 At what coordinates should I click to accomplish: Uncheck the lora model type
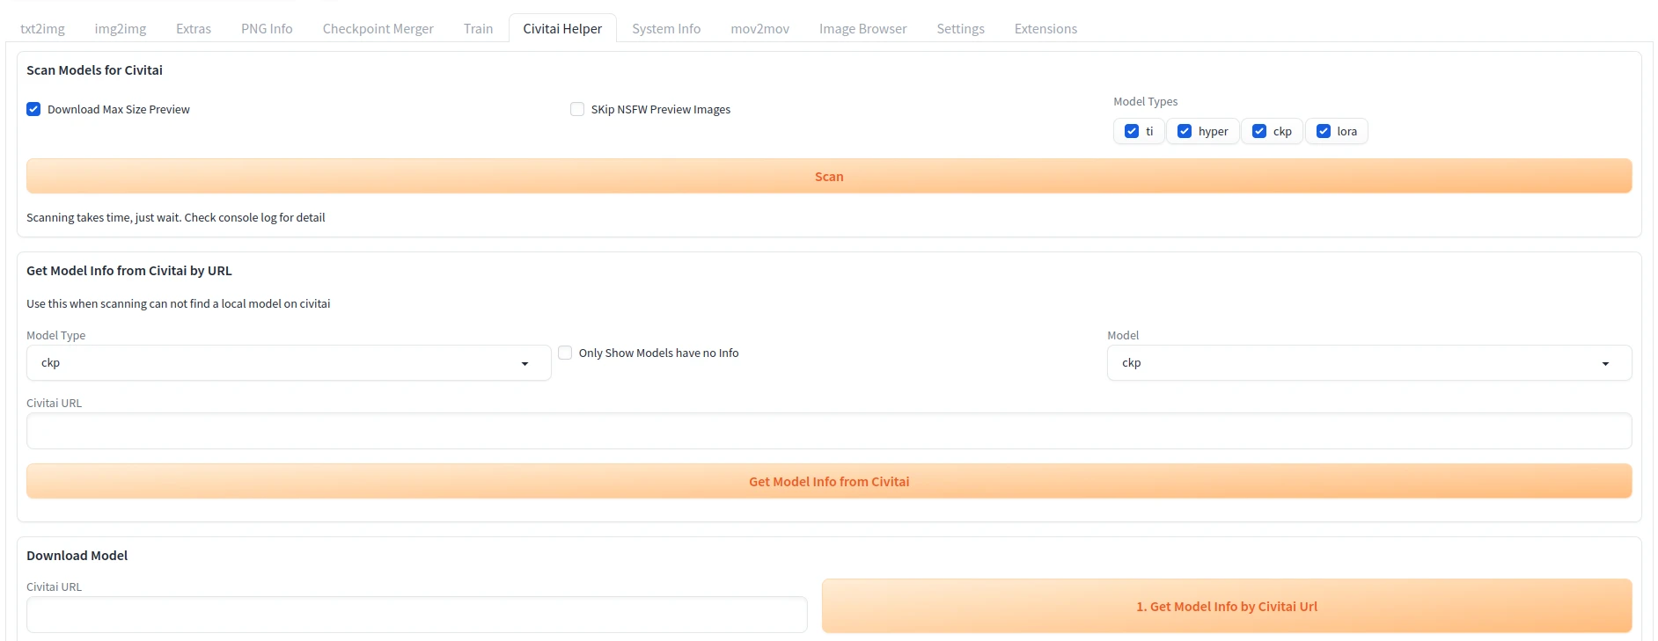(x=1324, y=132)
